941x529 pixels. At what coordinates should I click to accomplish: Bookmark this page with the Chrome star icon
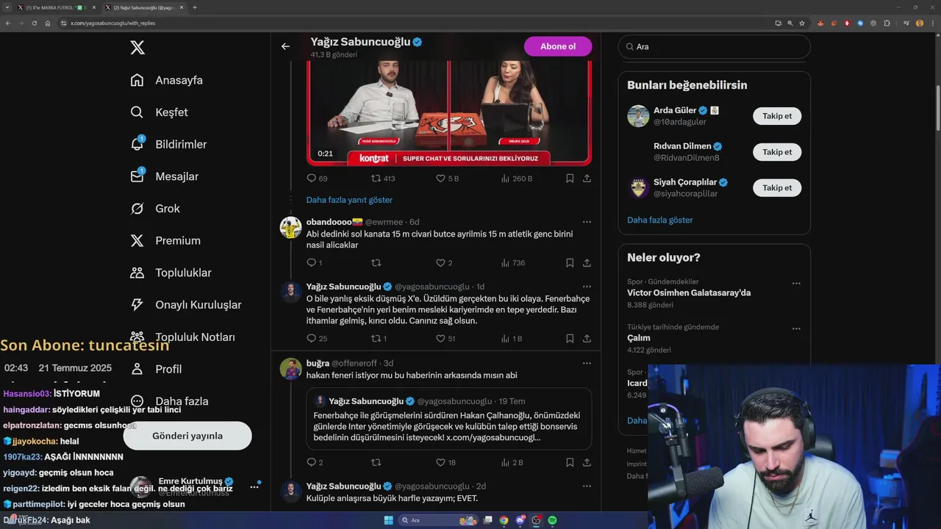(802, 23)
